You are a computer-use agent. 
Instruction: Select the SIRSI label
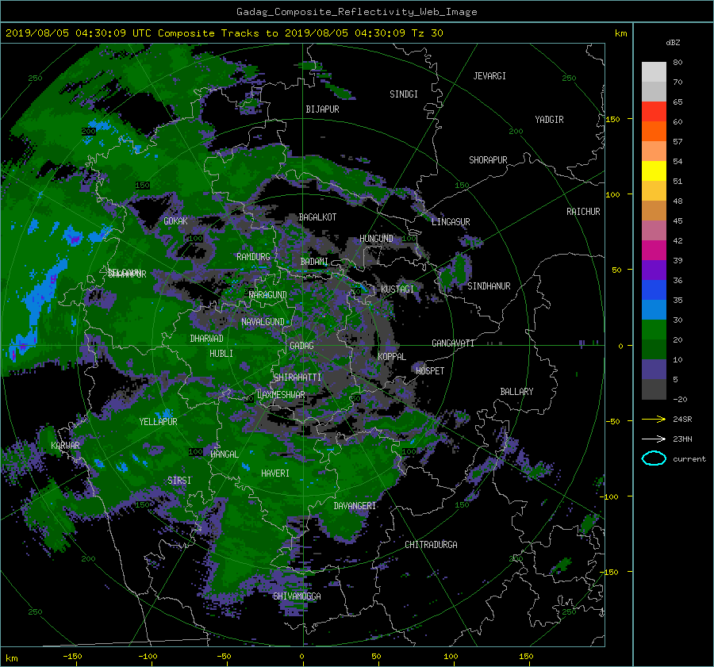[x=179, y=481]
